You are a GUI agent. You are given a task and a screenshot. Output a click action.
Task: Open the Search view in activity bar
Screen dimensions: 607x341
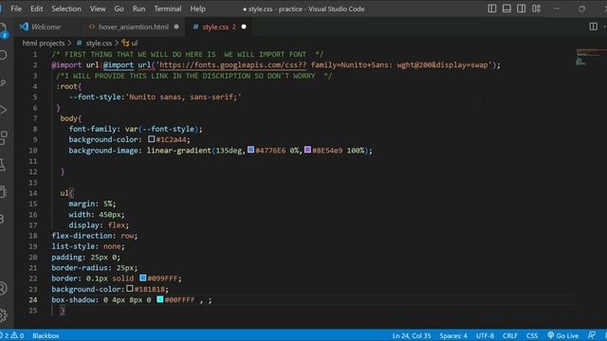click(x=3, y=55)
